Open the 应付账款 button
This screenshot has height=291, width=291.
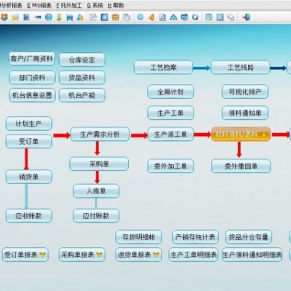[96, 216]
